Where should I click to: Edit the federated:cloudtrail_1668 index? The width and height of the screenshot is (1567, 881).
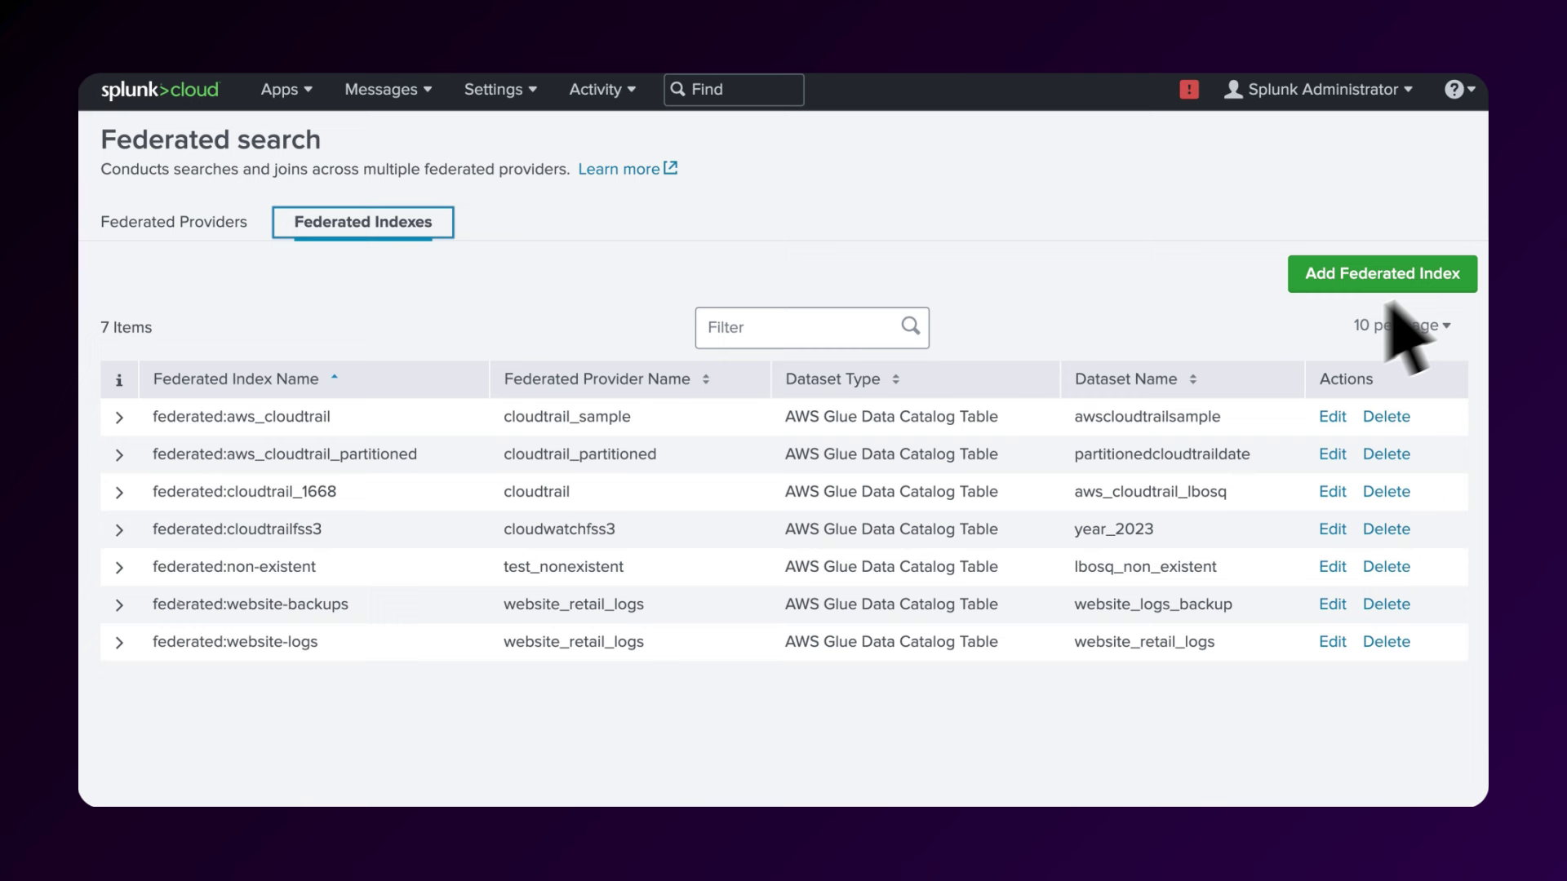[x=1332, y=492]
